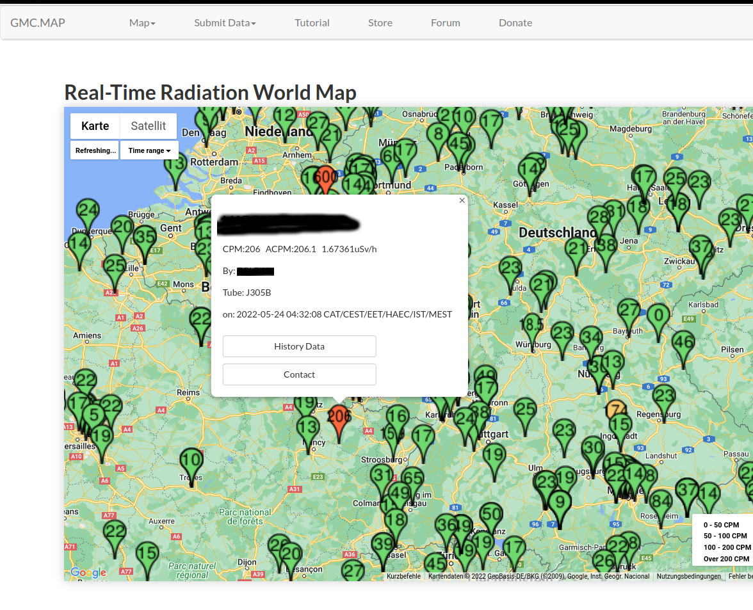Image resolution: width=753 pixels, height=610 pixels.
Task: Go to the Store page
Action: 380,22
